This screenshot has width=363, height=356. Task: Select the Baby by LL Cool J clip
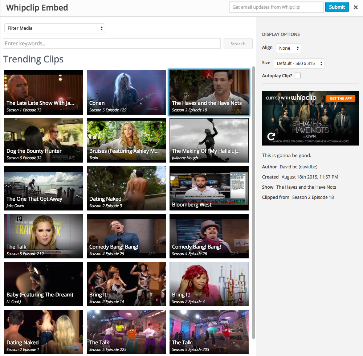click(x=44, y=284)
